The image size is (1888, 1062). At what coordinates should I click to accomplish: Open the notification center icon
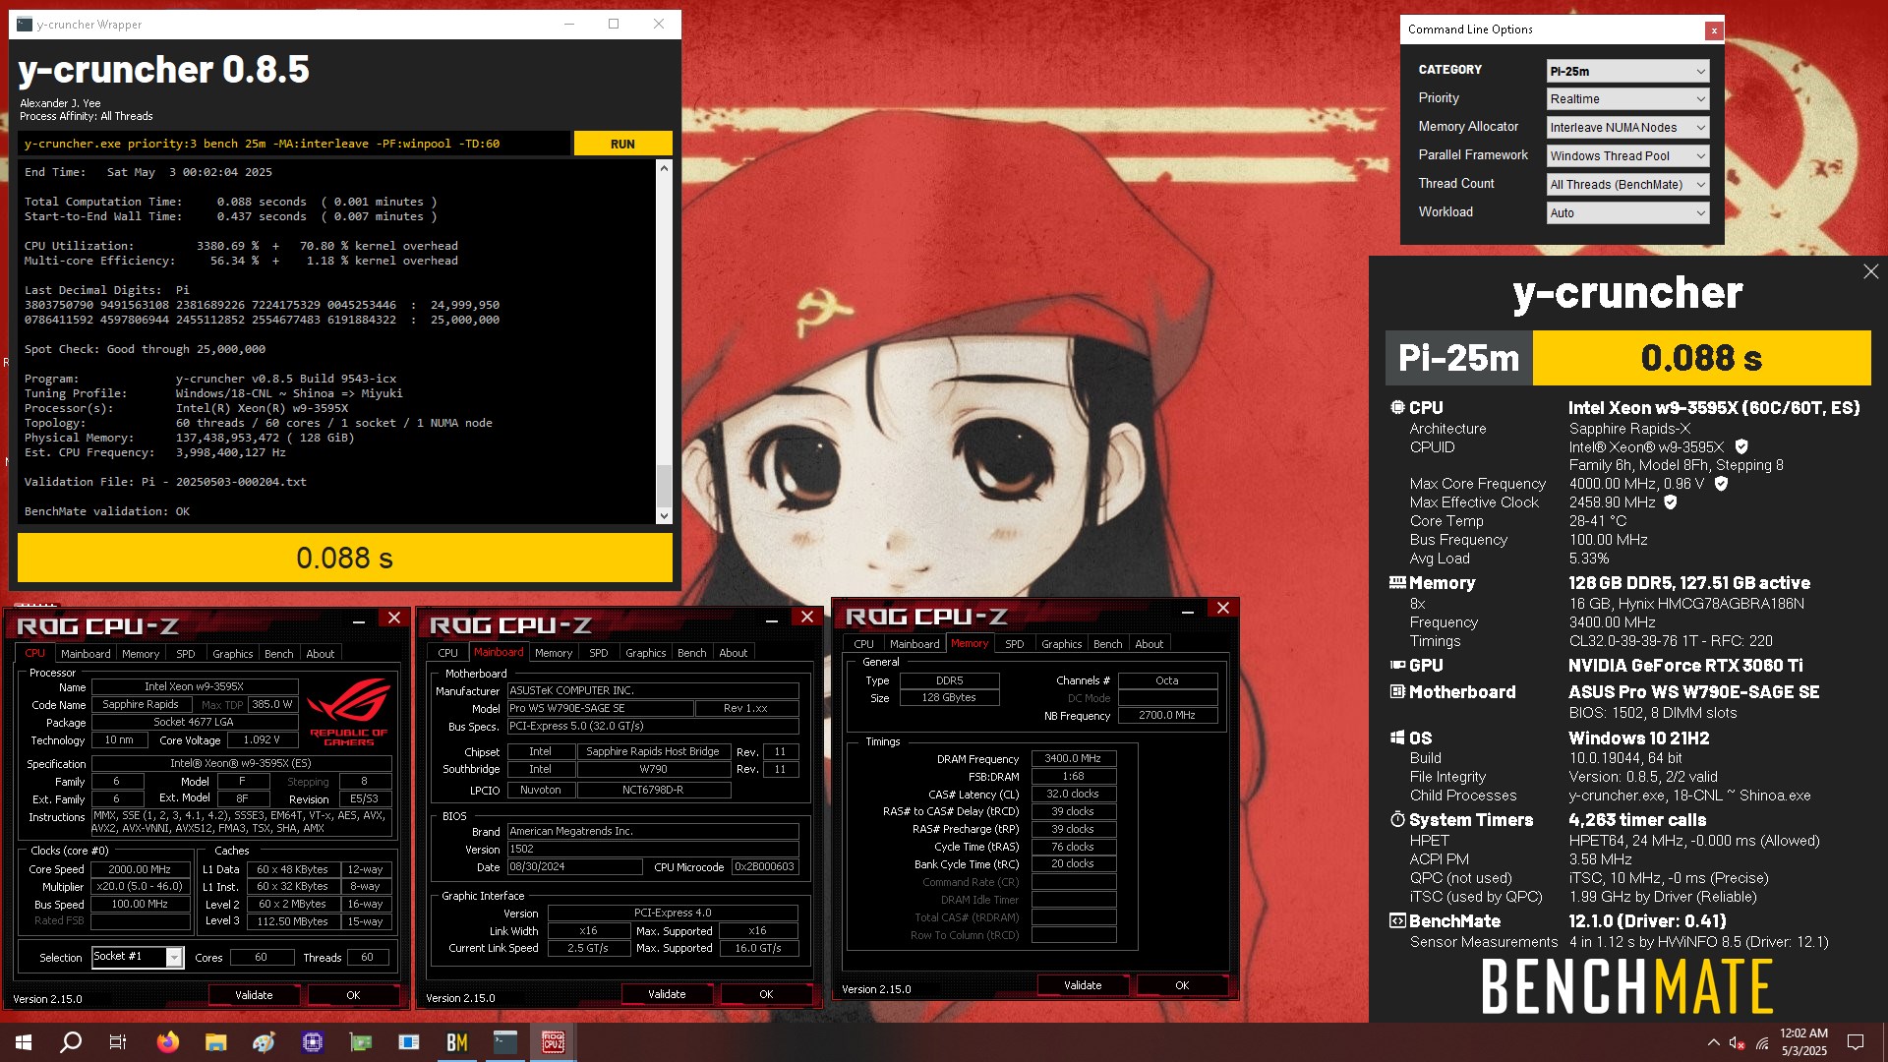click(x=1856, y=1042)
